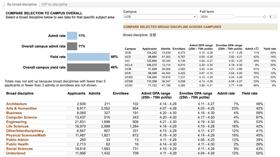The width and height of the screenshot is (280, 157).
Task: Switch to the CIP-to-discipline tab
Action: (x=54, y=4)
